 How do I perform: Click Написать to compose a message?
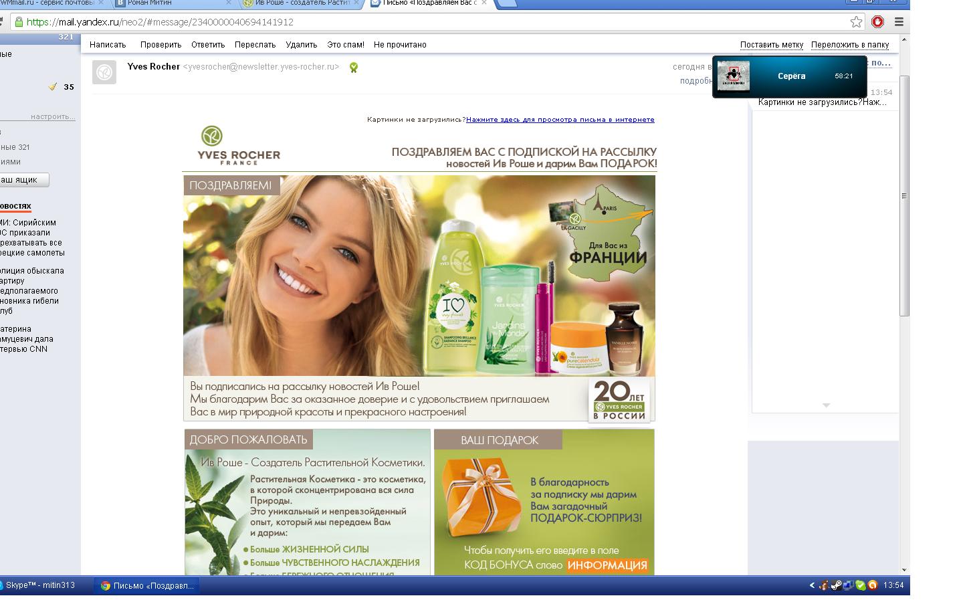tap(108, 45)
